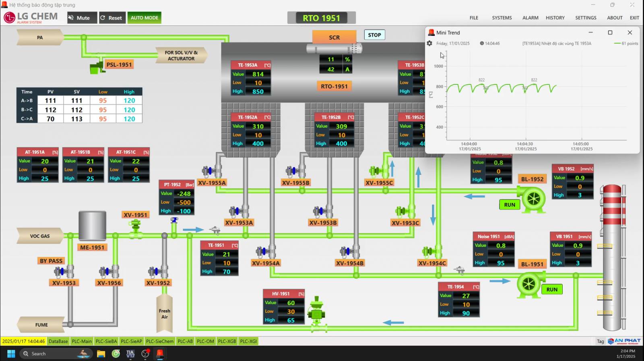Select the HV-1951 green control valve
Image resolution: width=644 pixels, height=361 pixels.
tap(317, 312)
